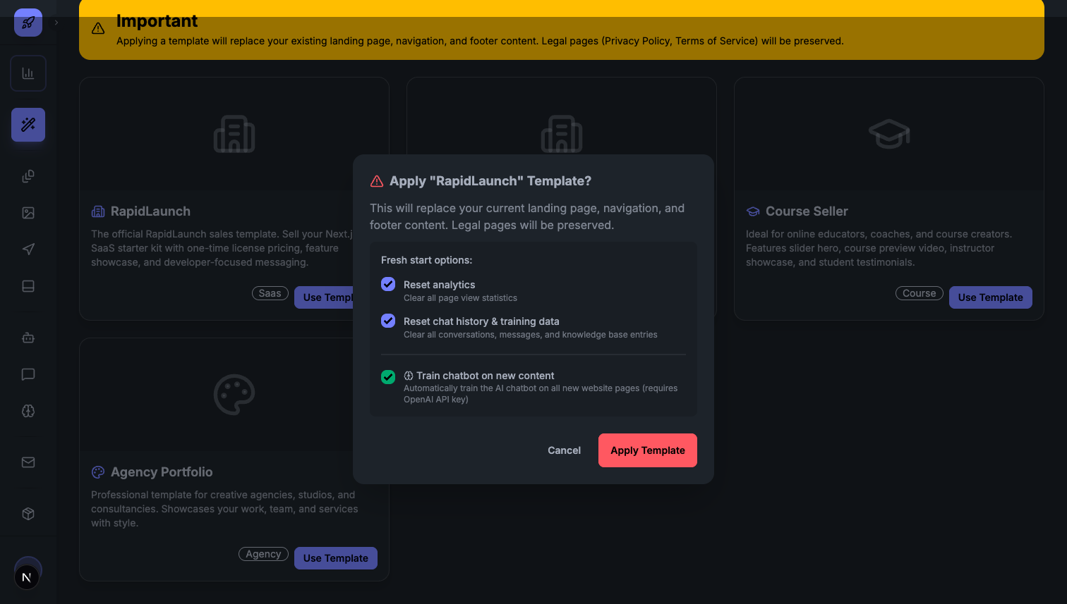Screen dimensions: 1067x604
Task: Click Course Seller graduation cap preview image
Action: pos(889,134)
